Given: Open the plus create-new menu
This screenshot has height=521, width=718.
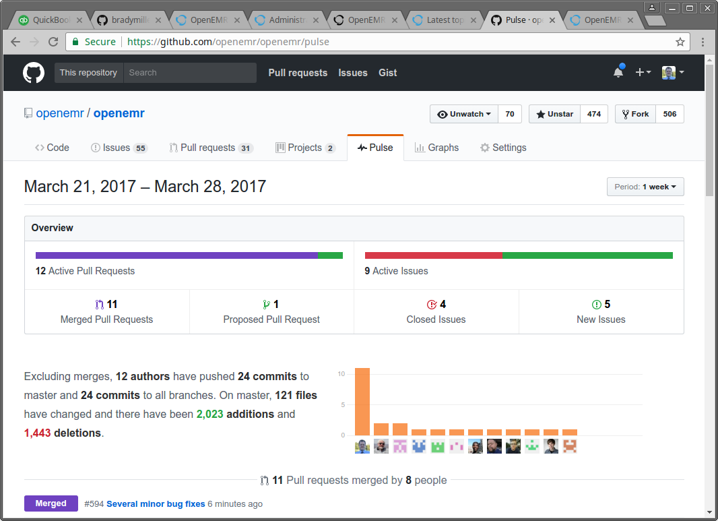Looking at the screenshot, I should (x=643, y=72).
